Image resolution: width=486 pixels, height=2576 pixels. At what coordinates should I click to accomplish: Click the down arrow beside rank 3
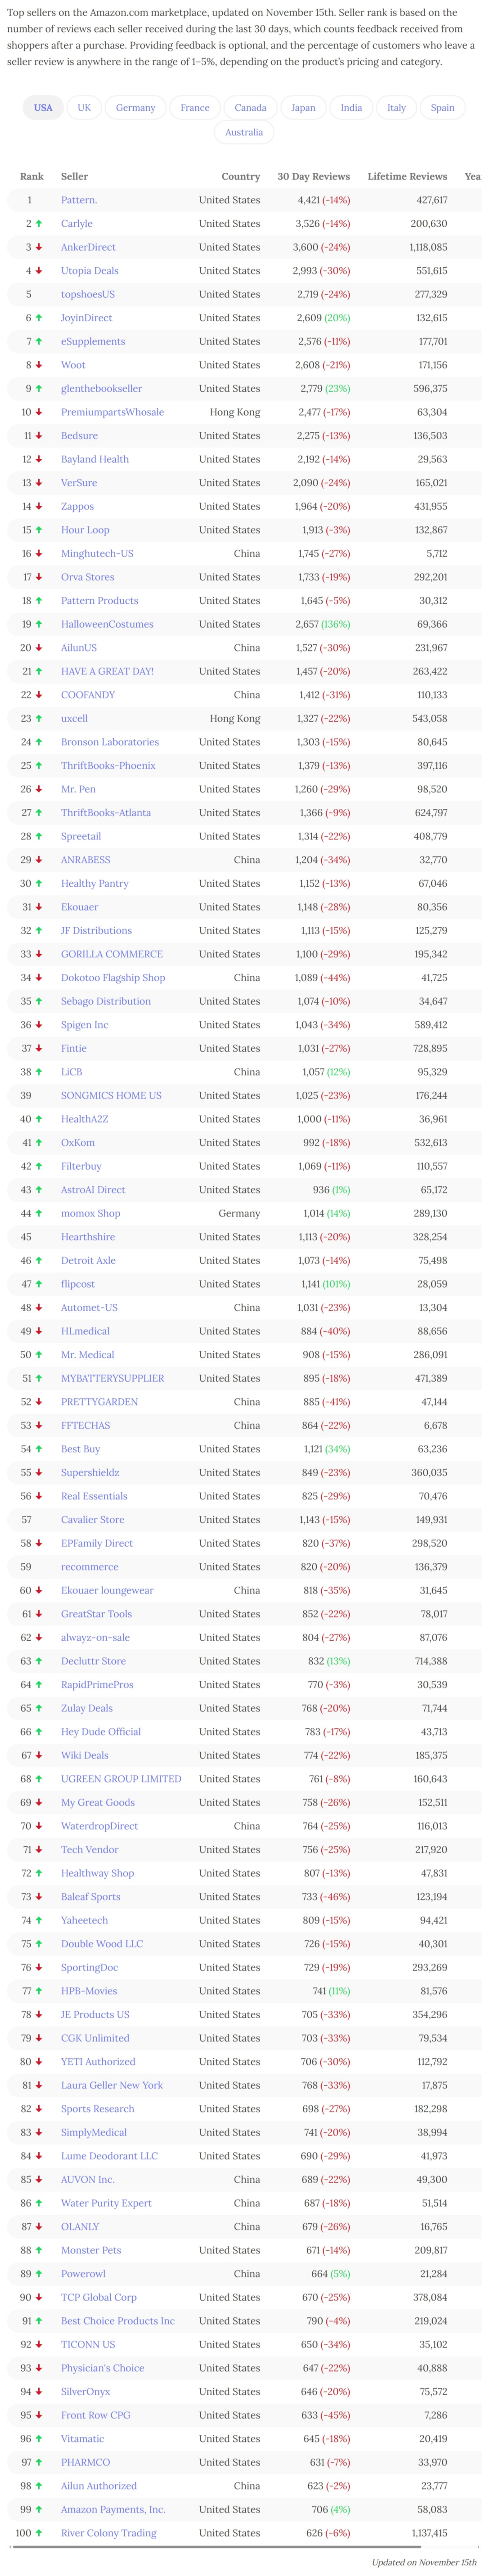click(x=39, y=247)
